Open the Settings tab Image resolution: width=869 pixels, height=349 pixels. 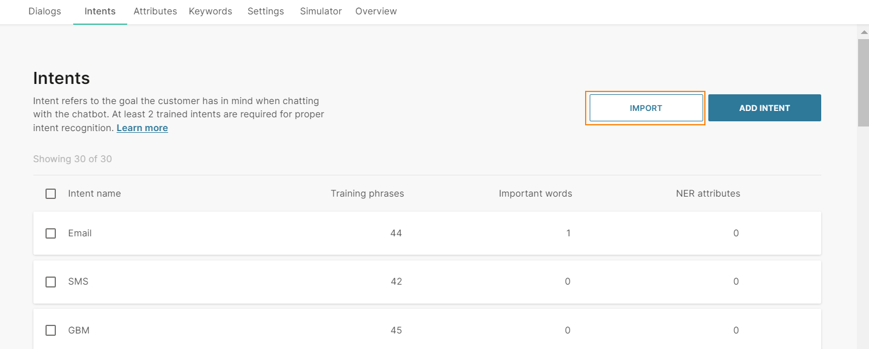point(265,11)
